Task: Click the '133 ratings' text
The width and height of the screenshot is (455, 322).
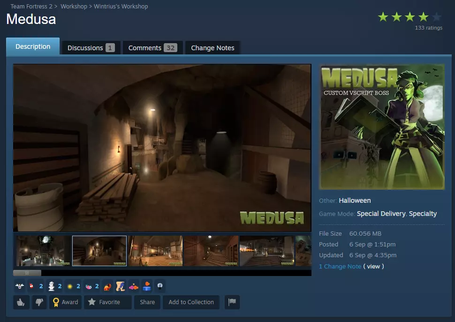Action: point(429,28)
